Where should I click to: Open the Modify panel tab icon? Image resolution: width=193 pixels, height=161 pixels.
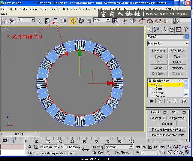pyautogui.click(x=157, y=30)
